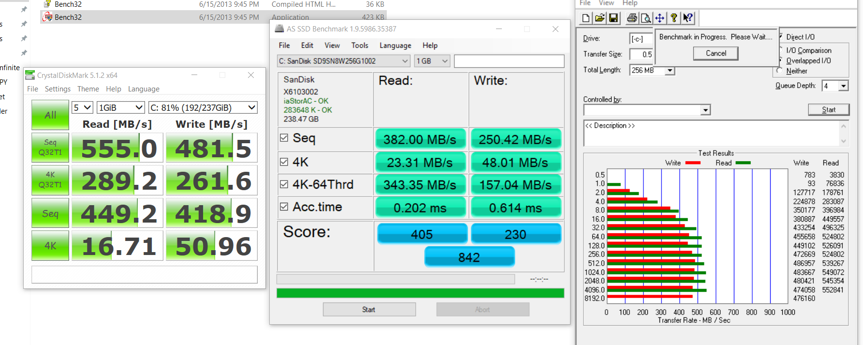Click the Transfer Size 0.5 input field
This screenshot has height=345, width=863.
641,54
